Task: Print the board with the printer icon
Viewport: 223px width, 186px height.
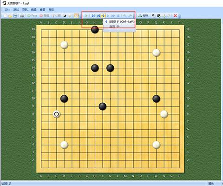Action: pos(22,16)
